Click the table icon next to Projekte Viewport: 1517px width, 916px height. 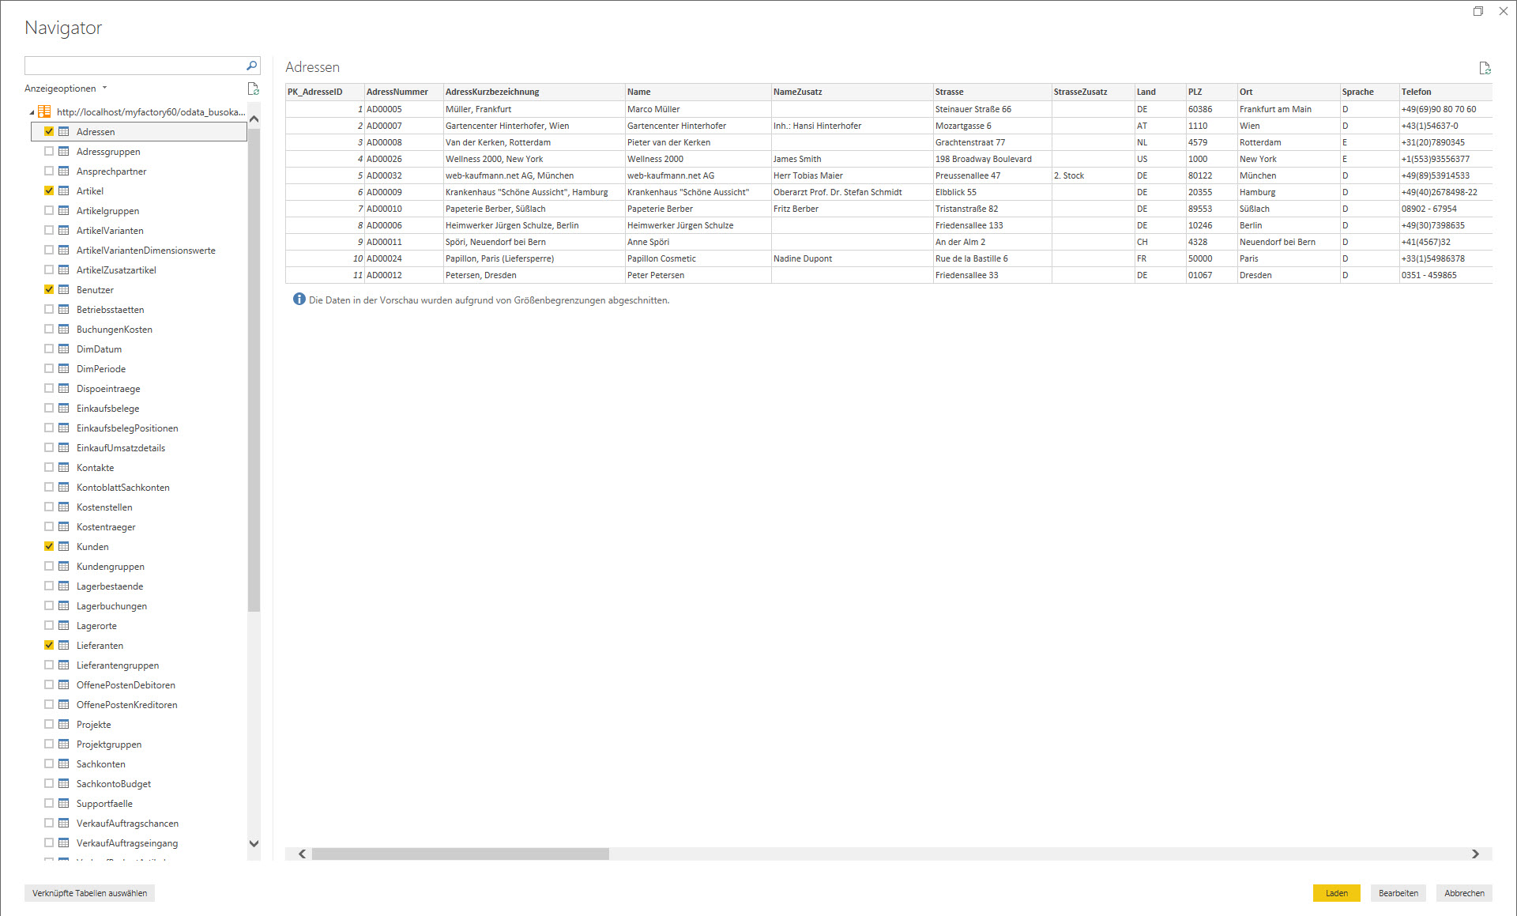[64, 725]
